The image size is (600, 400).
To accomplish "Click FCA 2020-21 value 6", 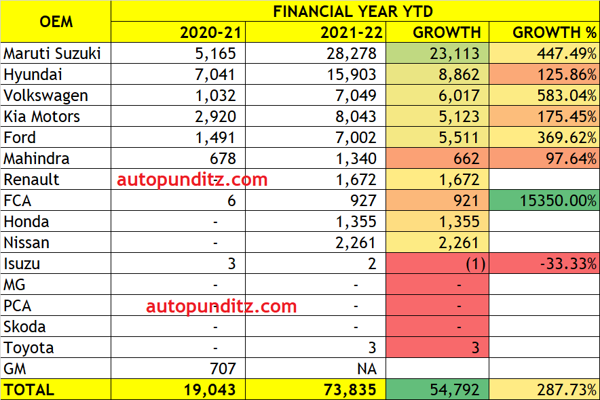I will [231, 200].
